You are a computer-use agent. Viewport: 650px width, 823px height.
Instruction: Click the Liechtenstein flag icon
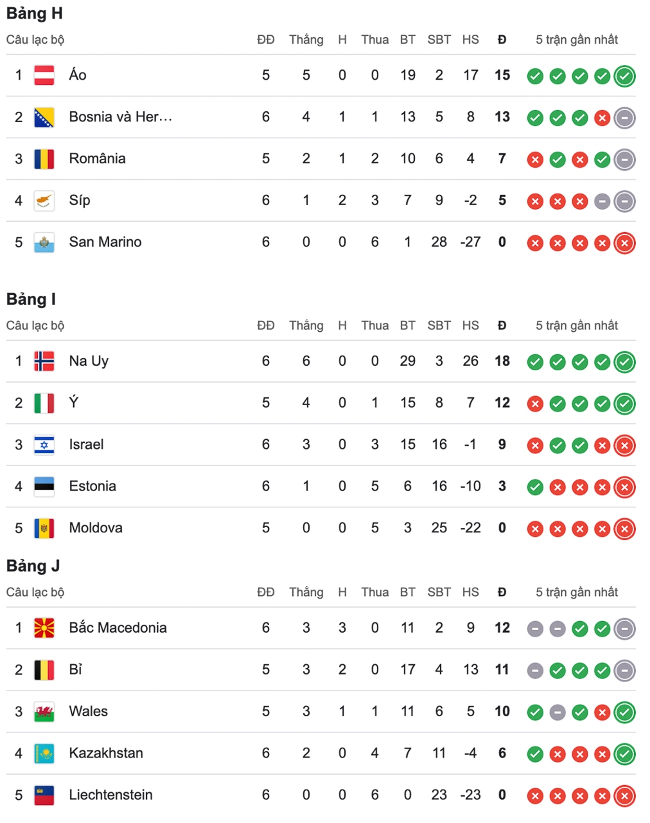pos(44,795)
